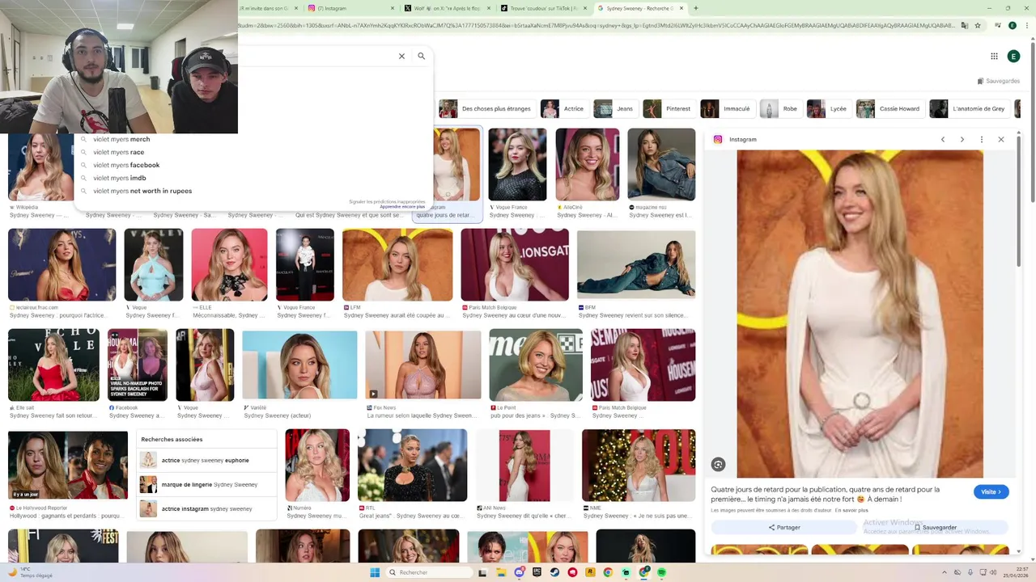1036x582 pixels.
Task: Open related search 'actrice instagram sydney sweeney'
Action: coord(206,508)
